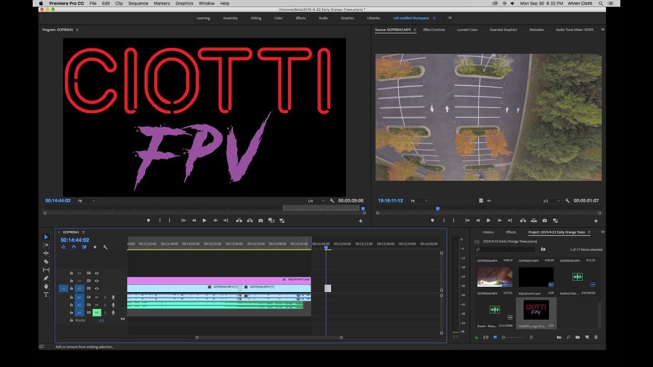Image resolution: width=653 pixels, height=367 pixels.
Task: Select the Left Justified Workspace
Action: (x=411, y=18)
